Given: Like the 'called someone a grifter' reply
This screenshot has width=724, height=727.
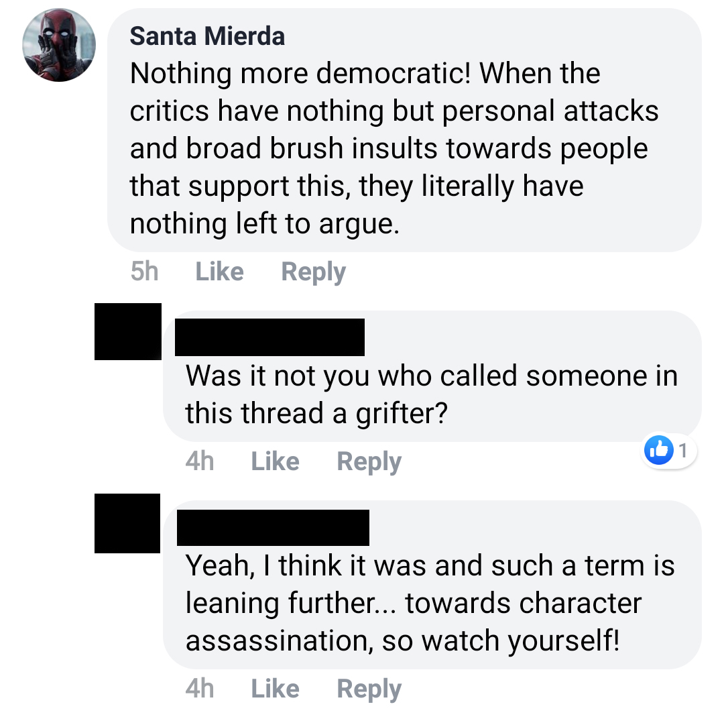Looking at the screenshot, I should (x=275, y=461).
